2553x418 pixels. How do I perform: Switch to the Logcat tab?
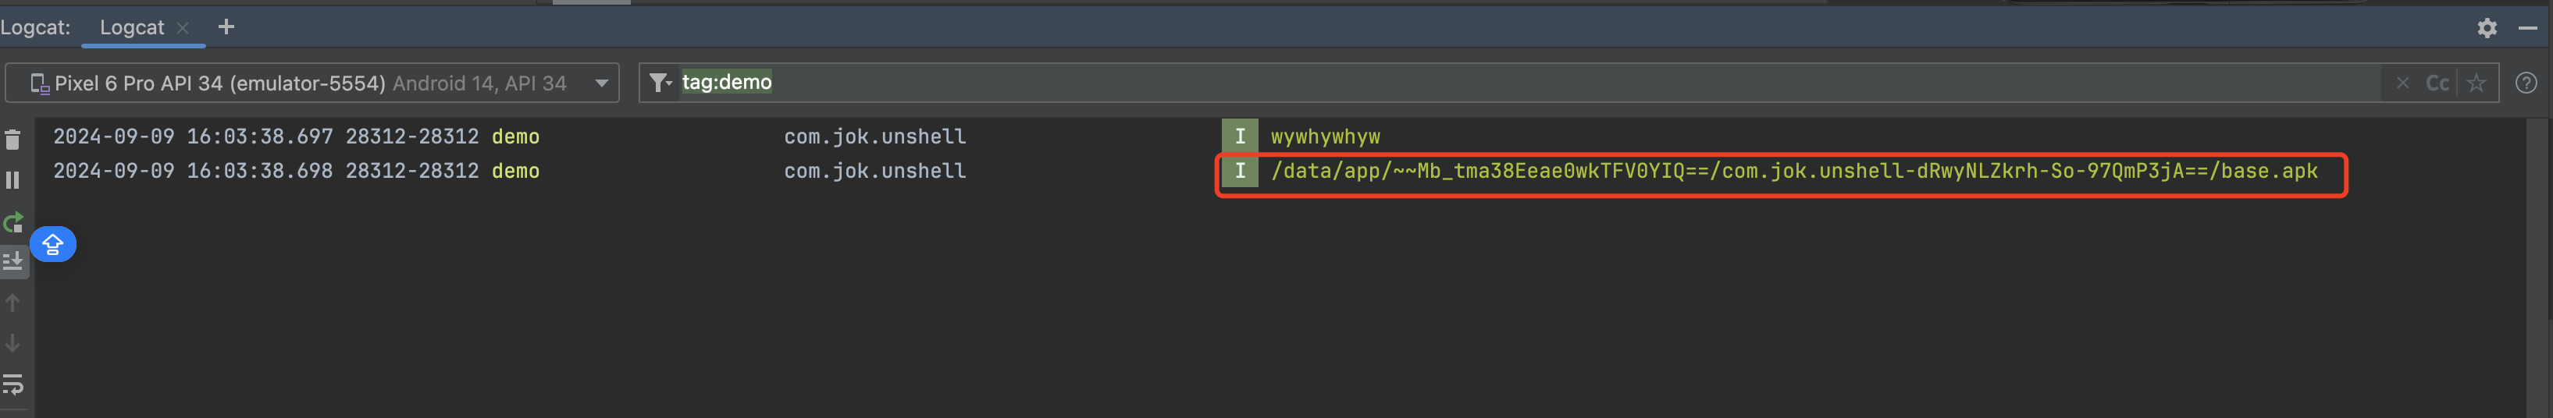click(131, 28)
